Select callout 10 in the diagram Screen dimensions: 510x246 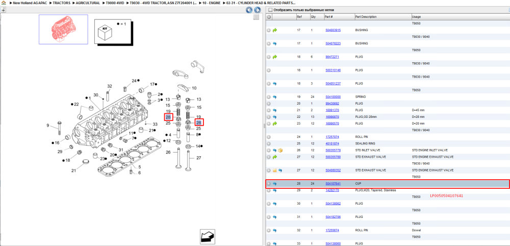click(194, 88)
